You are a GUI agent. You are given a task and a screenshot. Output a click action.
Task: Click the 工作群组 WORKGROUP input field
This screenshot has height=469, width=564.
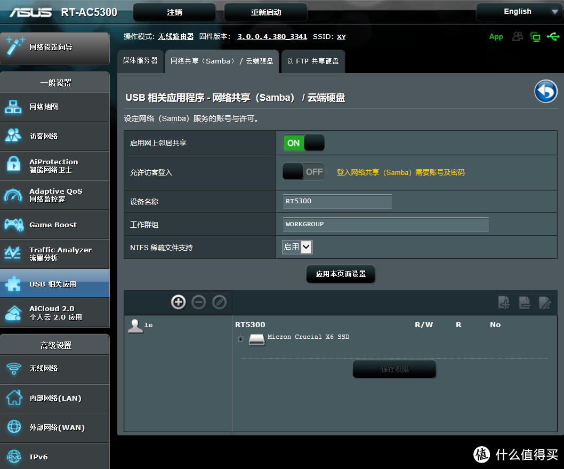pos(385,224)
